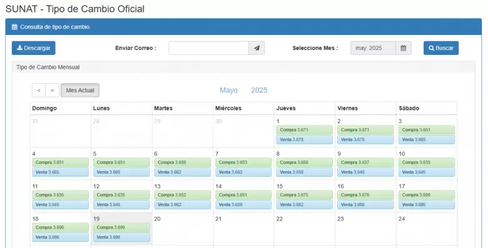Select Venta 3.662 on Tuesday May 13

point(183,205)
